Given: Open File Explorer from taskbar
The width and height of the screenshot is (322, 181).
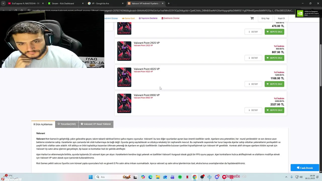Looking at the screenshot, I should click(157, 177).
